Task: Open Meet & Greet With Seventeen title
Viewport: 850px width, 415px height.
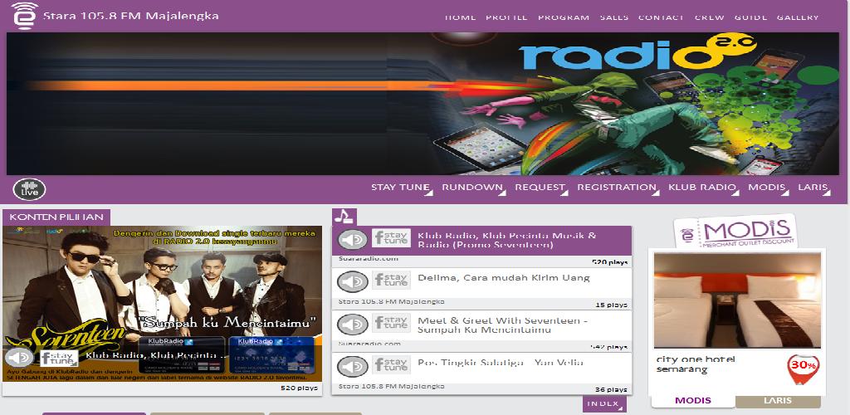Action: [x=503, y=325]
